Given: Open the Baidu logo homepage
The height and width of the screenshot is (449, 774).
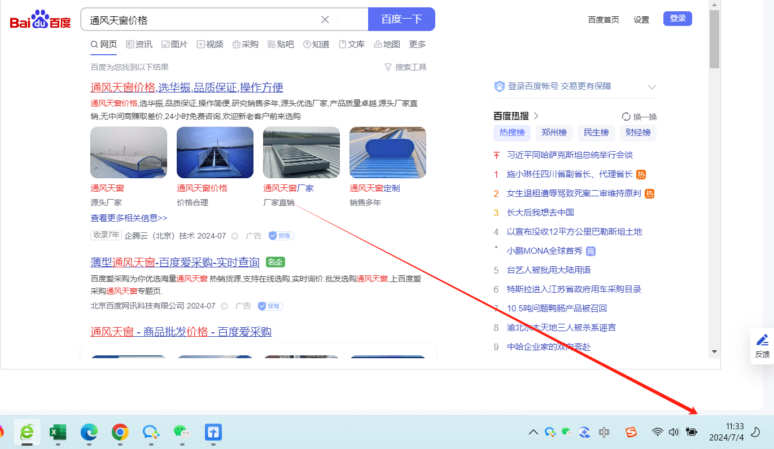Looking at the screenshot, I should tap(41, 20).
